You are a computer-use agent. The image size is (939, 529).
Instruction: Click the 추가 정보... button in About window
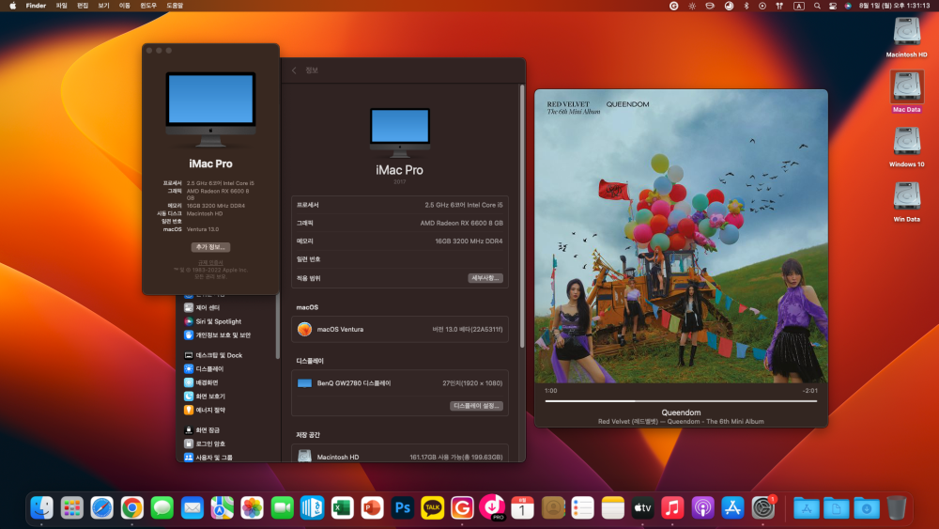[x=210, y=247]
